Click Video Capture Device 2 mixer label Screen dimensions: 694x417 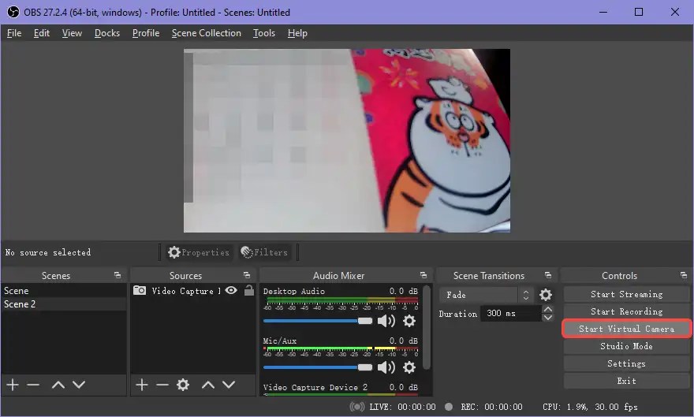[x=315, y=387]
